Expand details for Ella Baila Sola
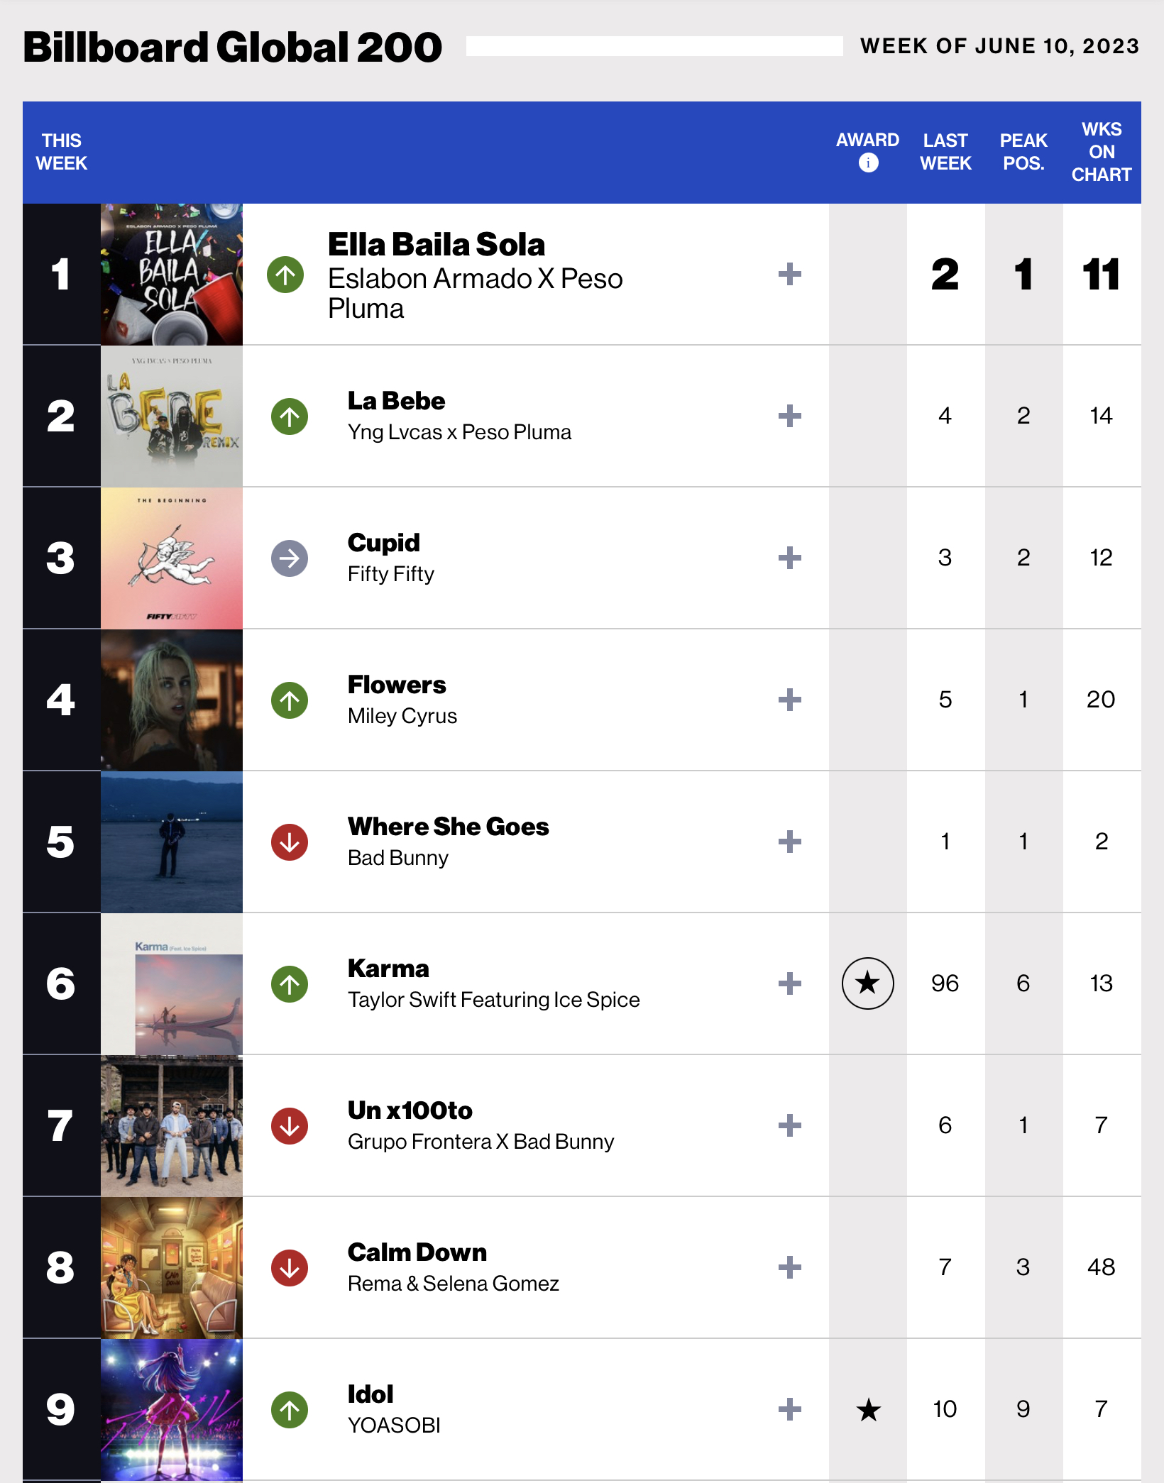Image resolution: width=1164 pixels, height=1483 pixels. 789,274
